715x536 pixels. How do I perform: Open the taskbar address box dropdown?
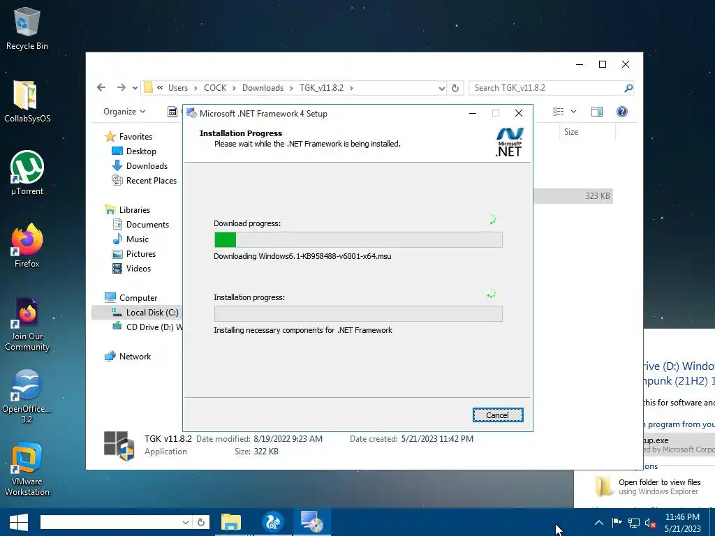[186, 522]
